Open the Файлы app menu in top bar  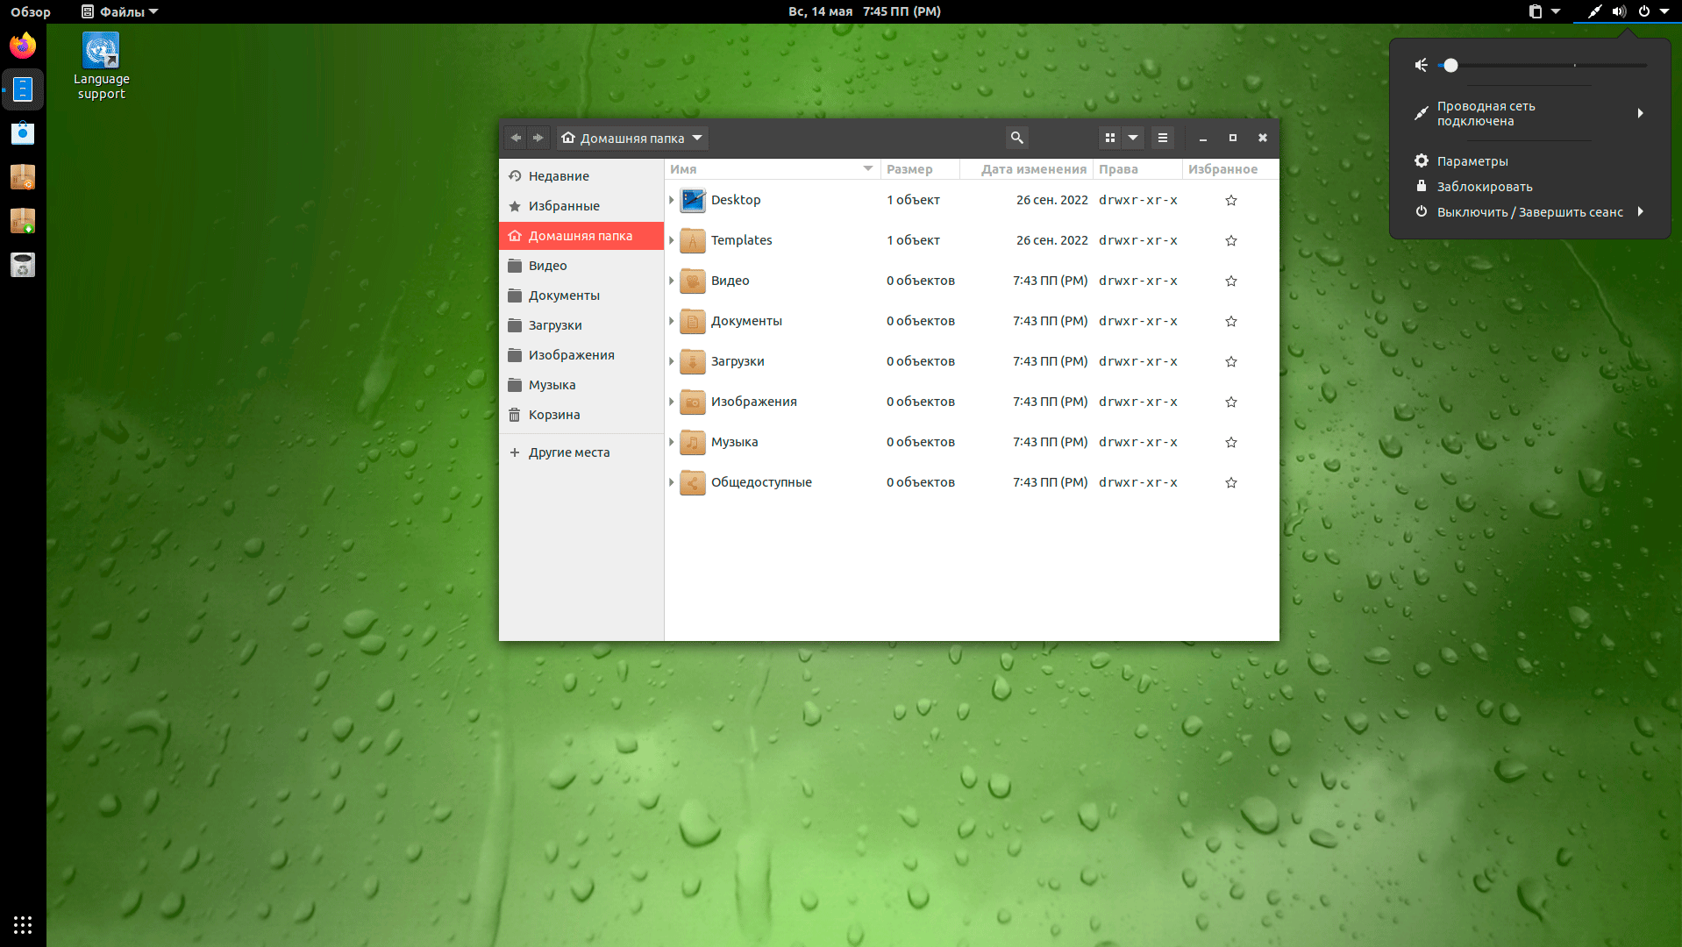(120, 11)
